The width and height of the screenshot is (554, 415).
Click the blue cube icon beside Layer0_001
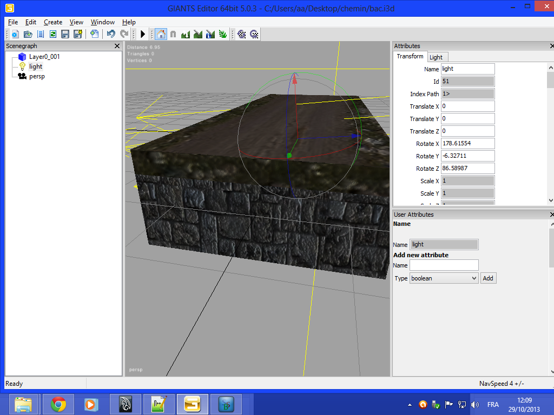(22, 56)
